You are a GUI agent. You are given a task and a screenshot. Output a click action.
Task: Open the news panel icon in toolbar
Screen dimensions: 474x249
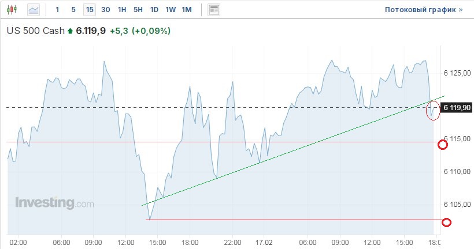(214, 10)
